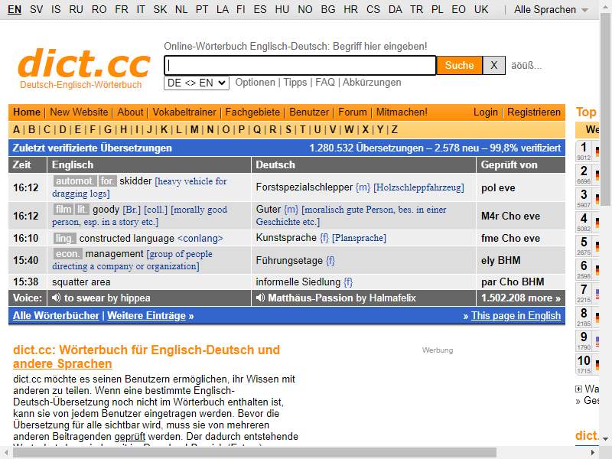Screen dimensions: 612x459
Task: Open the "Zuletzt verifizierte Übersetzungen" header
Action: click(x=93, y=148)
